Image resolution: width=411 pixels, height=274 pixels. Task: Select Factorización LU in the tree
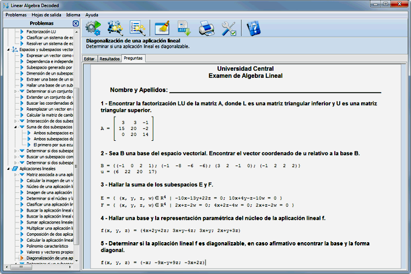(x=41, y=32)
